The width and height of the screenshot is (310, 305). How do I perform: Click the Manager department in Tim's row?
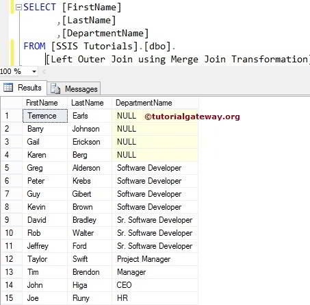point(155,272)
